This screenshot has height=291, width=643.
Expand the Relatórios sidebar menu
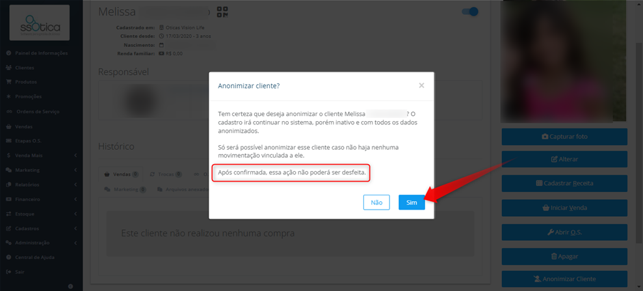coord(41,185)
